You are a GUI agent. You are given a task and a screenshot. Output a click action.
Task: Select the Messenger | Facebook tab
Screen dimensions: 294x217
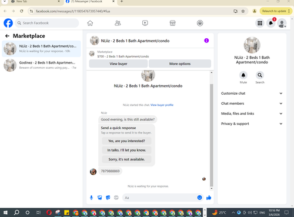click(89, 2)
